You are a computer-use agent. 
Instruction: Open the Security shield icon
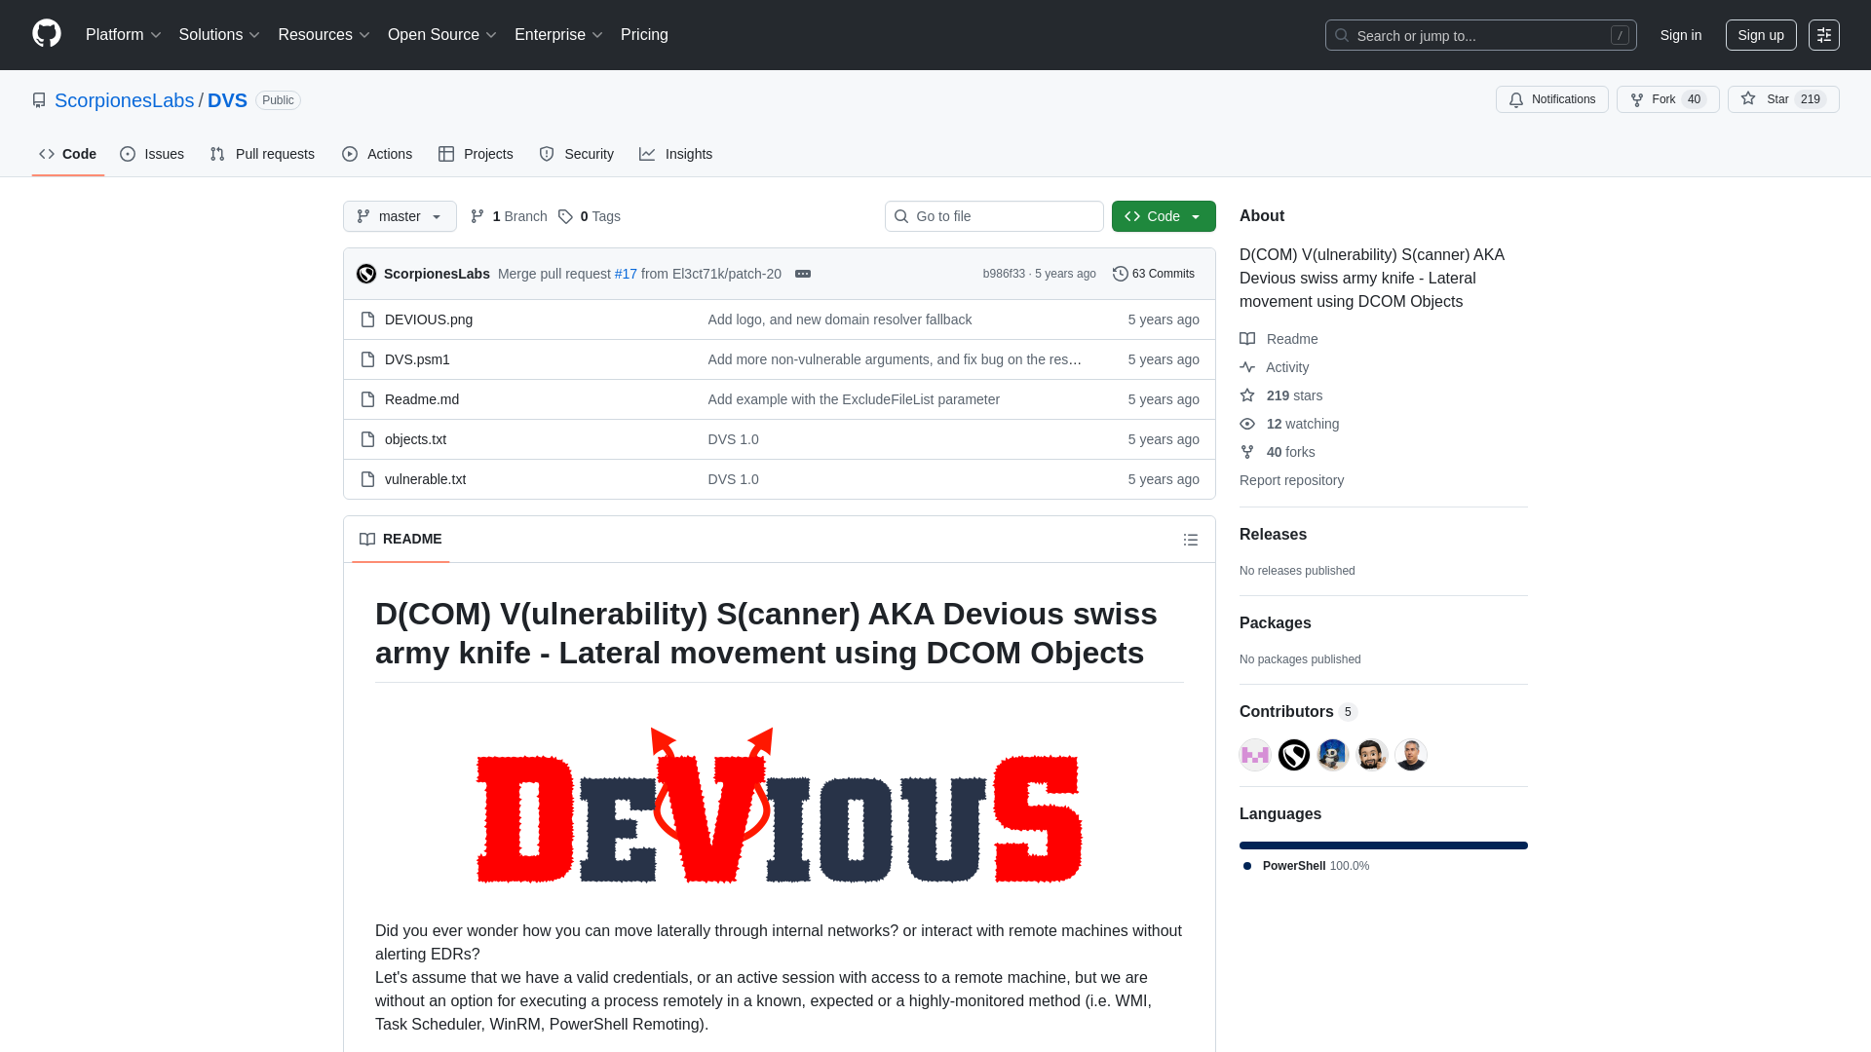546,154
